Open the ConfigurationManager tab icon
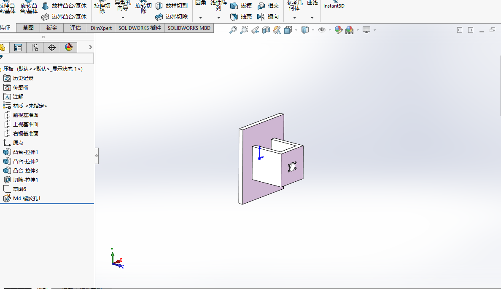The width and height of the screenshot is (501, 289). (35, 48)
